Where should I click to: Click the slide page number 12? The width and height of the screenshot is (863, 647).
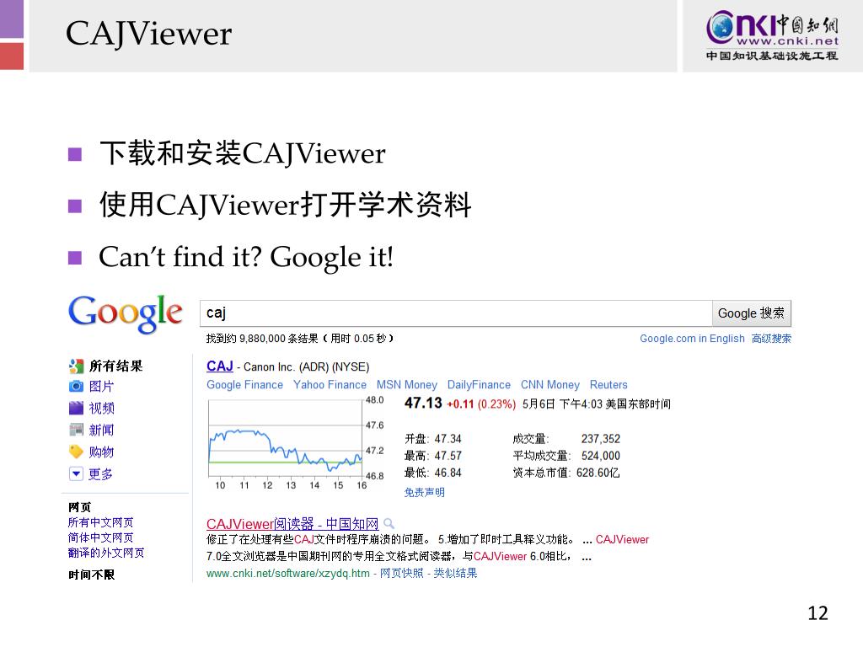point(817,613)
